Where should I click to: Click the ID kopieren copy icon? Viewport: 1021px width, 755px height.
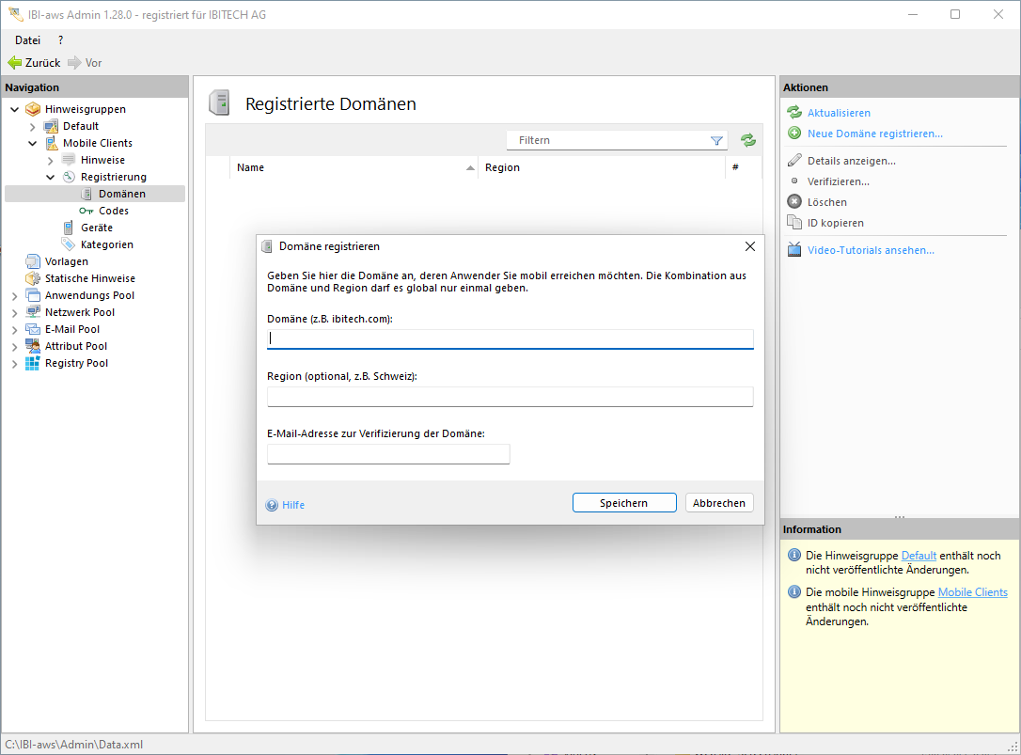(x=794, y=223)
